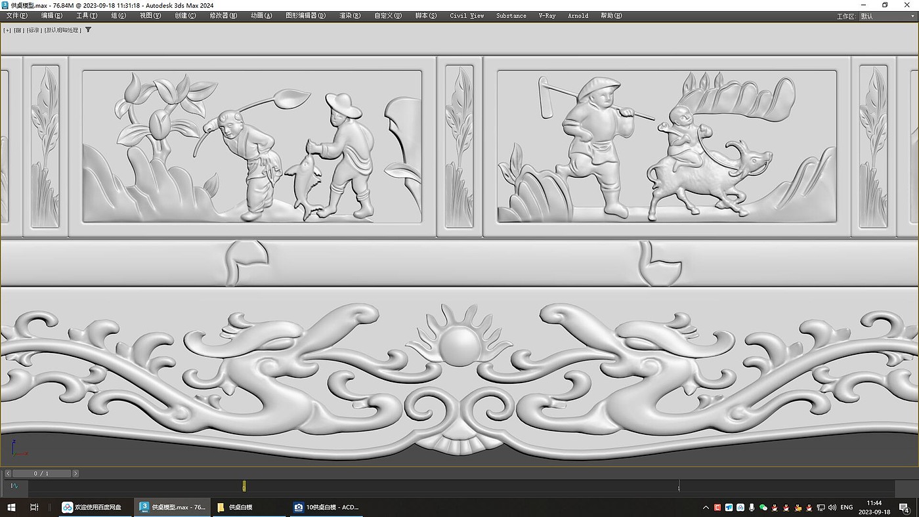This screenshot has height=517, width=919.
Task: Click the Windows Start button
Action: pos(11,507)
